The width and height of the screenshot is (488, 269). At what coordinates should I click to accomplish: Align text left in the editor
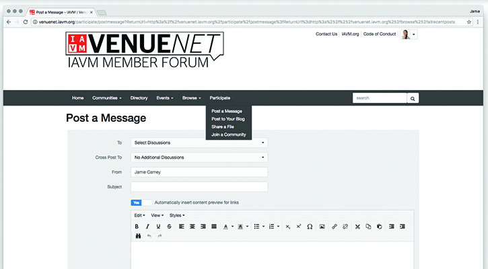(x=182, y=227)
